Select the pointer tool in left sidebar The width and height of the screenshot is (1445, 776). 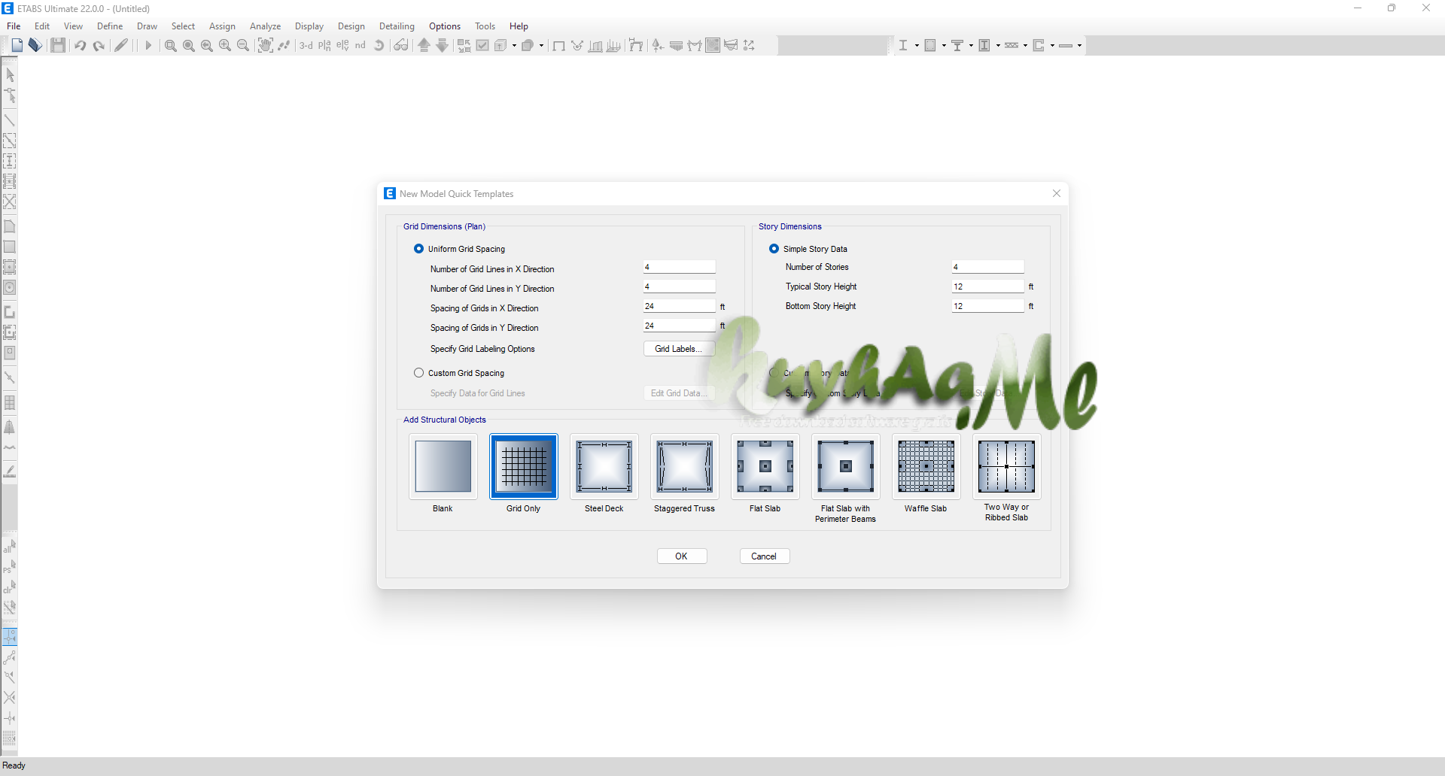[10, 75]
